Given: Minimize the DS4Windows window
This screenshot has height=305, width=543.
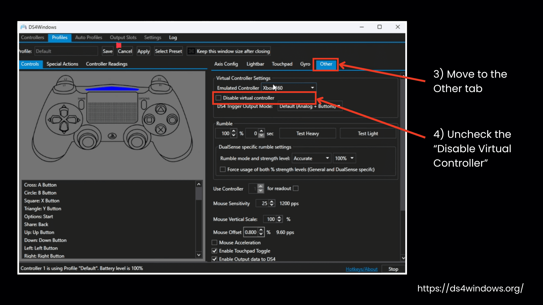Looking at the screenshot, I should pos(361,27).
